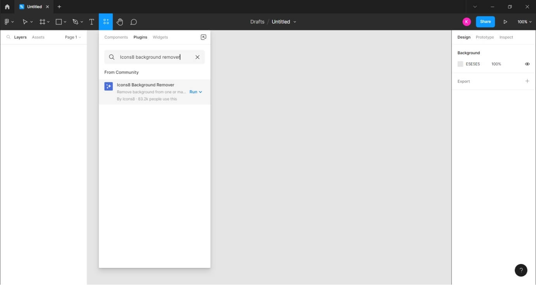
Task: Open a new tab with plus
Action: click(x=59, y=7)
